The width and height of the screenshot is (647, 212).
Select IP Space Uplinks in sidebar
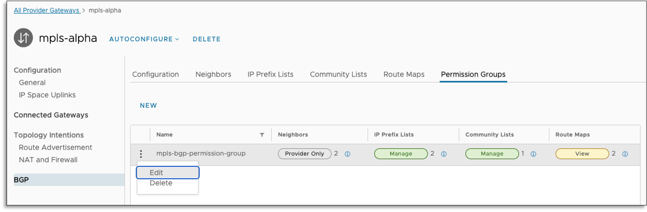pos(47,95)
